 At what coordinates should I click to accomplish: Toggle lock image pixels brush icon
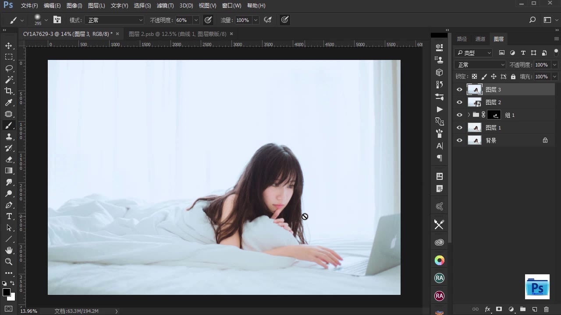(484, 77)
